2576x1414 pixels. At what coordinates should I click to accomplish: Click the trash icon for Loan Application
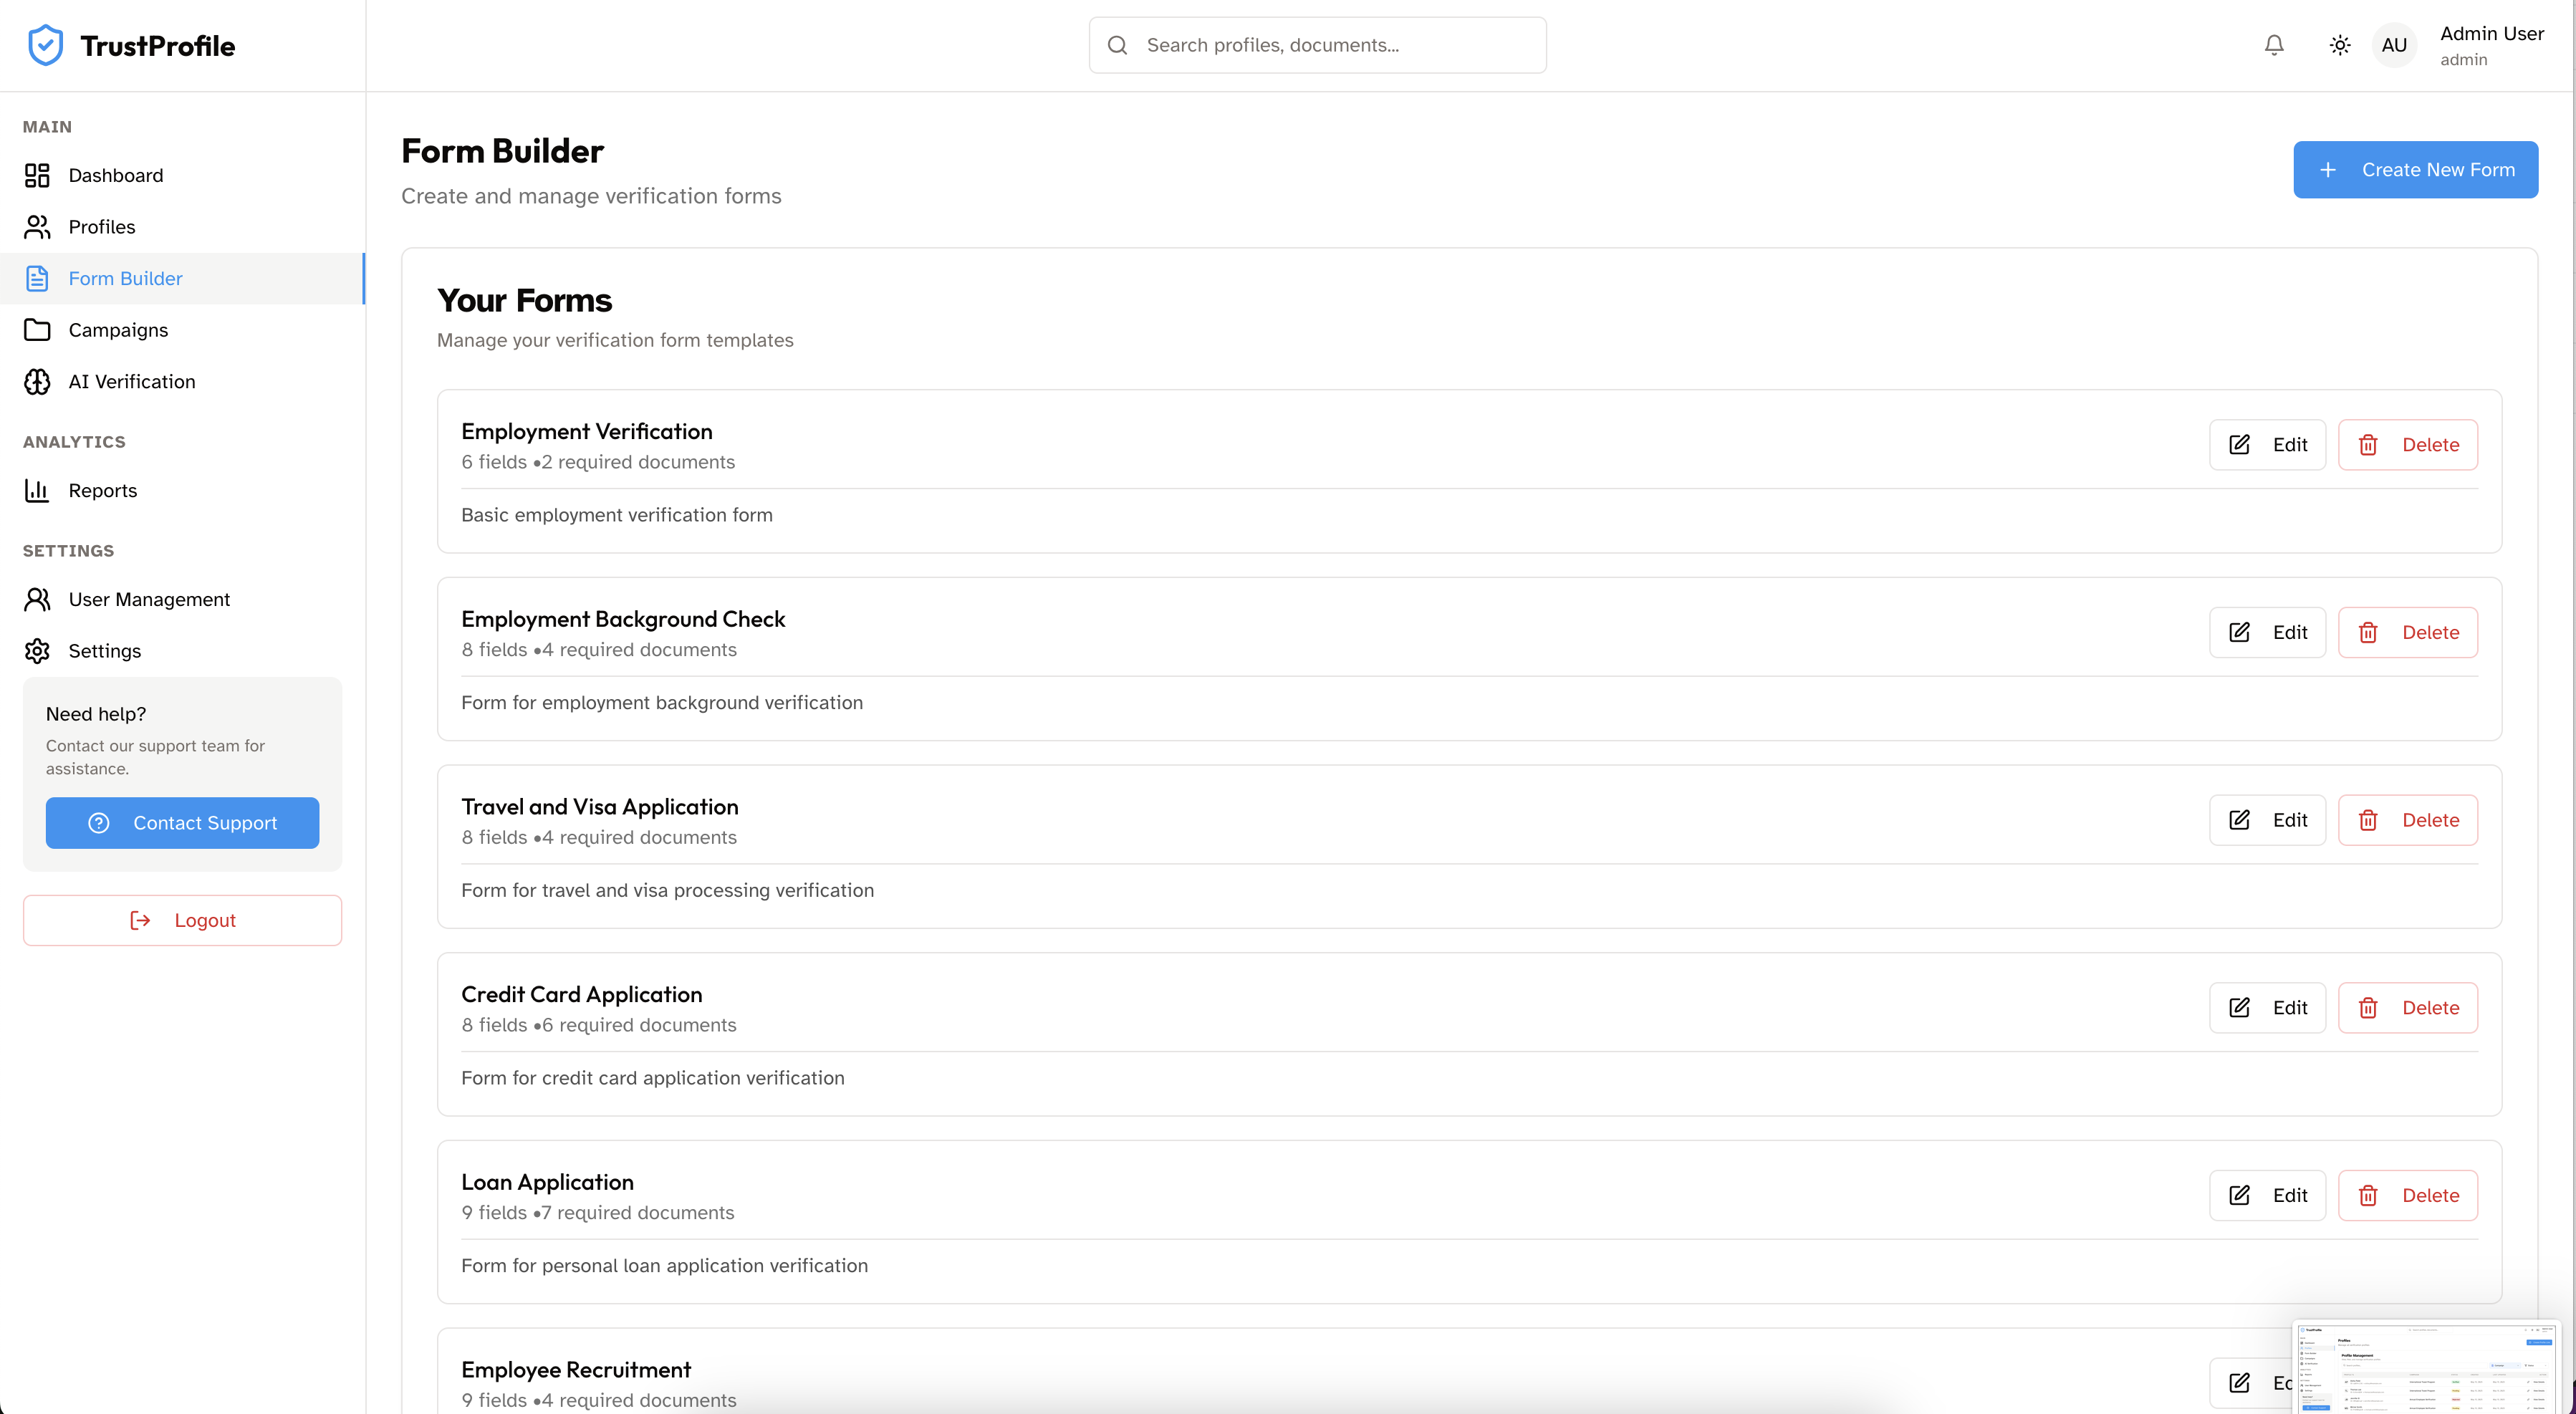(x=2368, y=1195)
